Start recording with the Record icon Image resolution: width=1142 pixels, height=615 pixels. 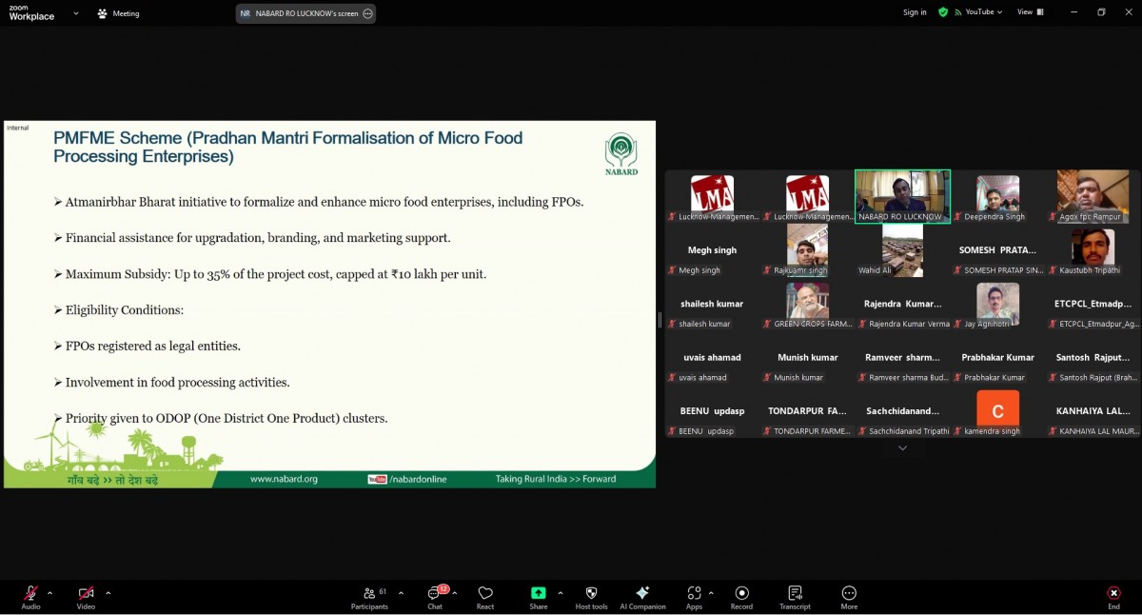[741, 593]
